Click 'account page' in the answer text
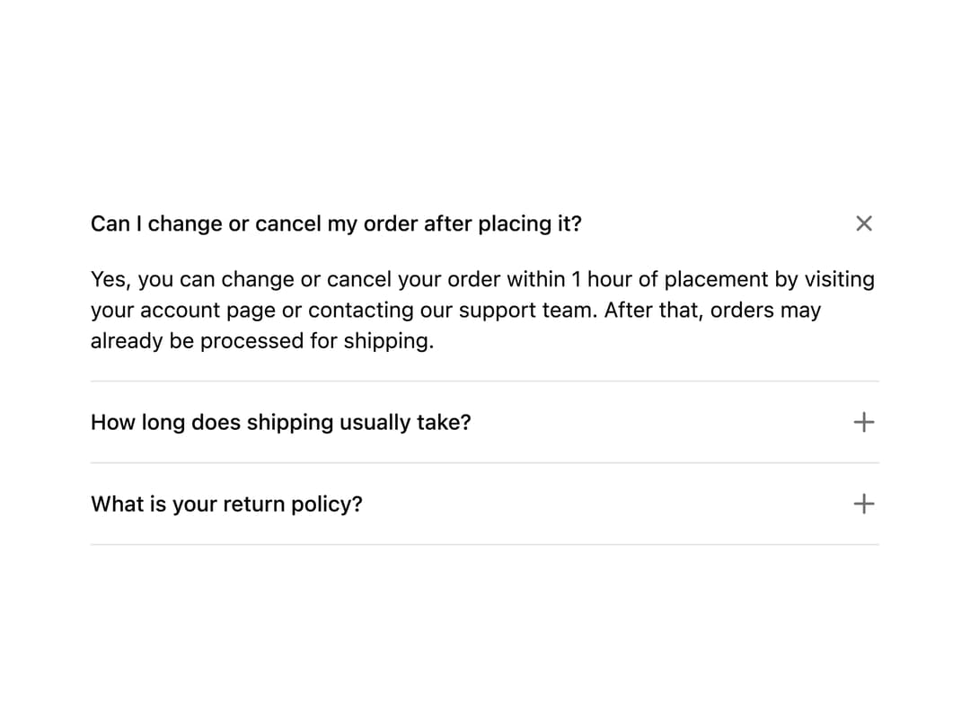 (207, 311)
